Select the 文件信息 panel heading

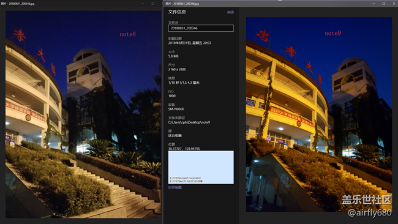pyautogui.click(x=177, y=12)
